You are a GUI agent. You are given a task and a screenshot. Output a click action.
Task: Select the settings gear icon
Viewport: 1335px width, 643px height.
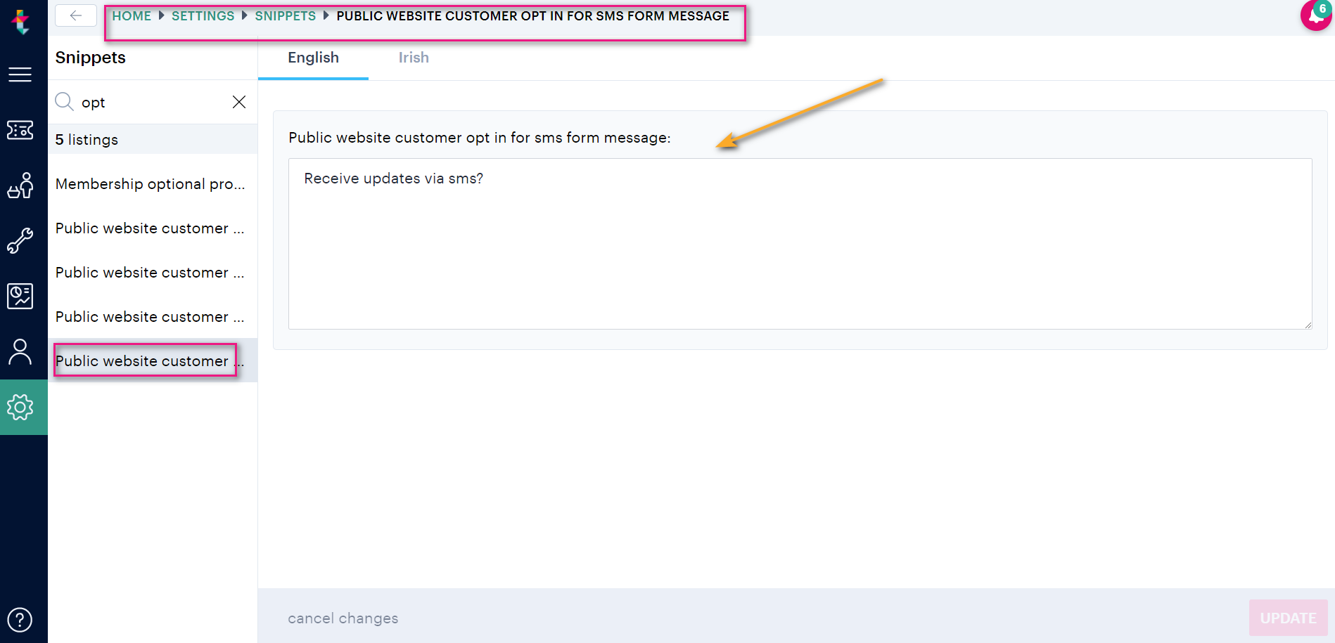pyautogui.click(x=20, y=407)
